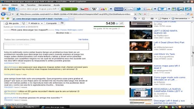Viewport: 194px width, 109px height.
Task: Click DESCARGA LA NUEVA CAMPAÑA thumbnail
Action: coord(141,93)
